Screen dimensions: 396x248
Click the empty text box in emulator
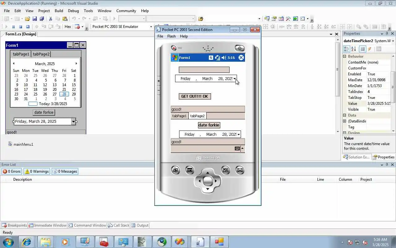click(204, 70)
